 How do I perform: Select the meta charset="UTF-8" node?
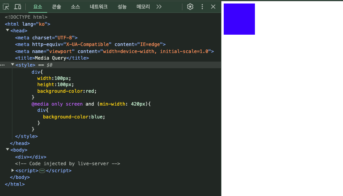tap(46, 38)
